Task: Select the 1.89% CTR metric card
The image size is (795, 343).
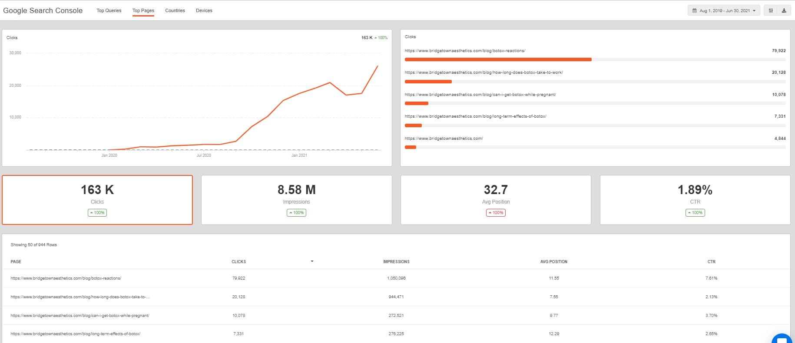Action: pos(695,200)
